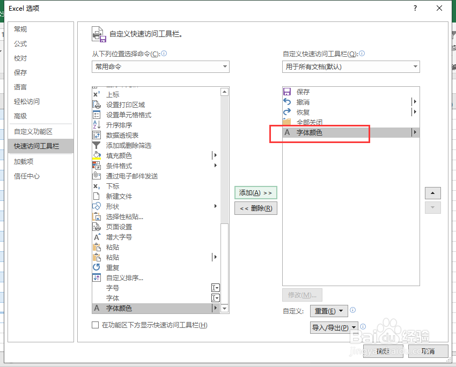Viewport: 456px width, 367px height.
Task: Click the 保存 floppy disk icon in right list
Action: coord(287,92)
